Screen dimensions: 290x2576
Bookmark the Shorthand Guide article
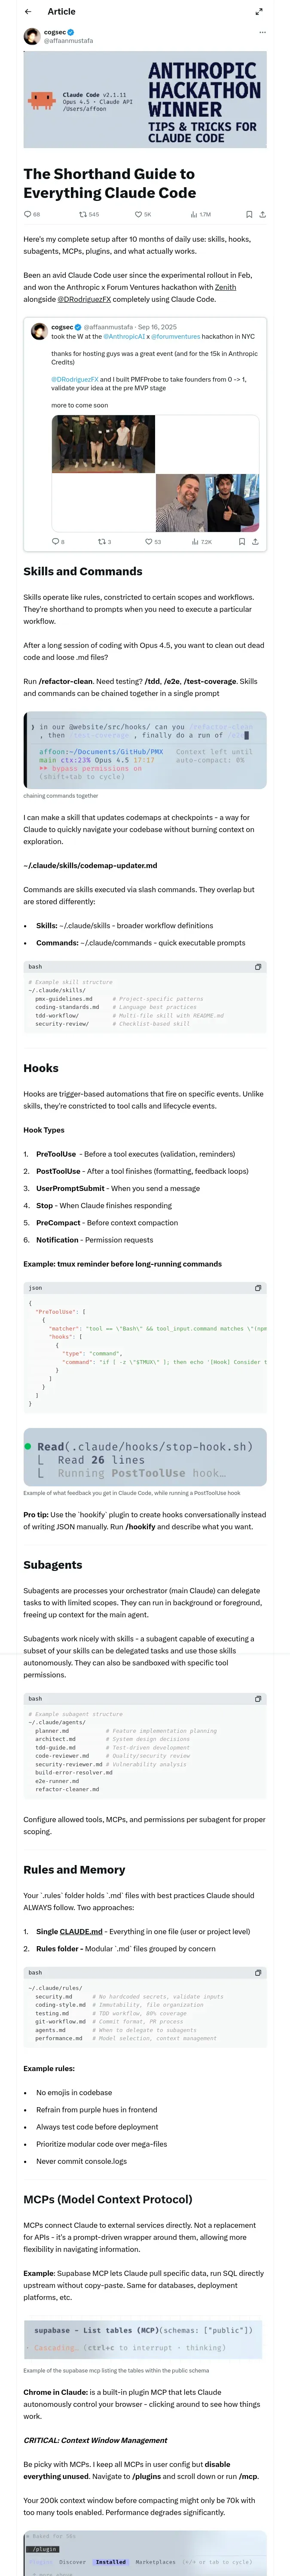249,214
